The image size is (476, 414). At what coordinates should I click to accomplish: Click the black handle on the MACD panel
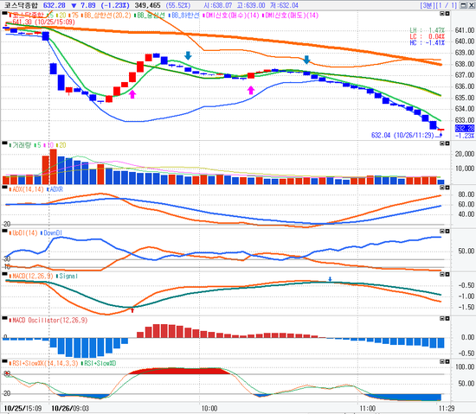[x=4, y=274]
